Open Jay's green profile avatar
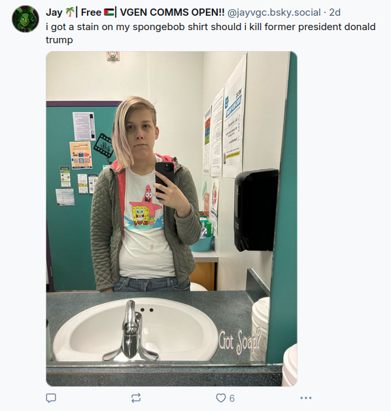391x411 pixels. point(25,19)
